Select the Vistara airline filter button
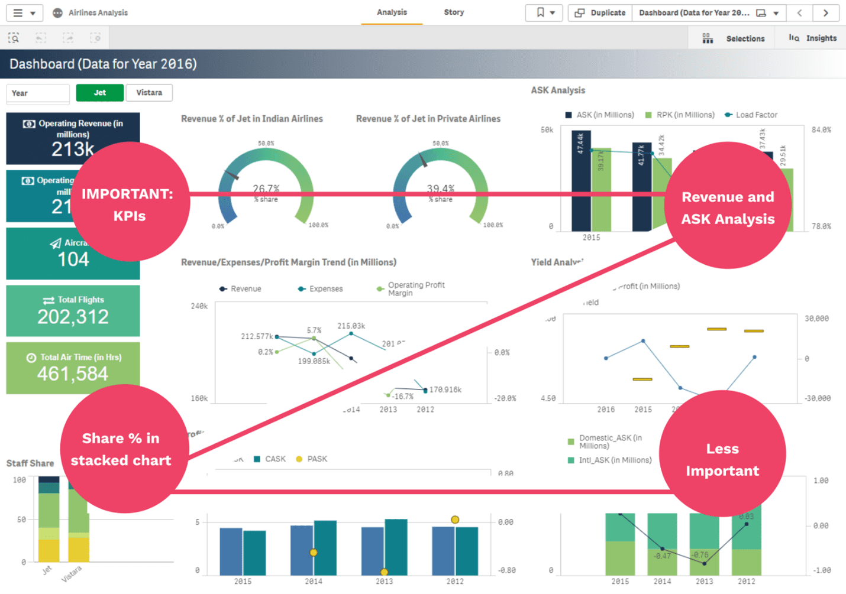 pyautogui.click(x=149, y=93)
